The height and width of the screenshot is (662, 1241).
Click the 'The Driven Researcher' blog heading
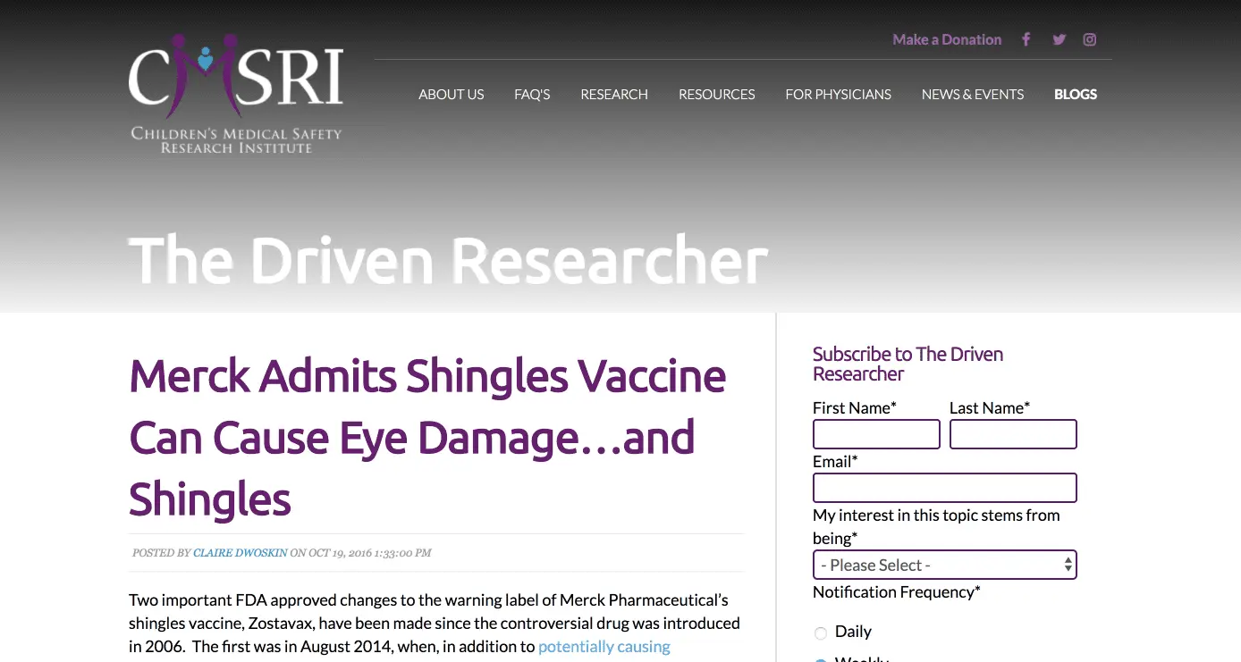(x=449, y=261)
